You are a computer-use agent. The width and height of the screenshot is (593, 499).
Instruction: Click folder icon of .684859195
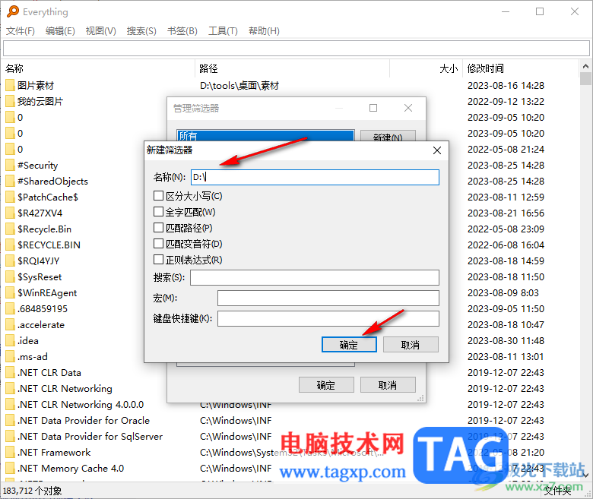(10, 309)
